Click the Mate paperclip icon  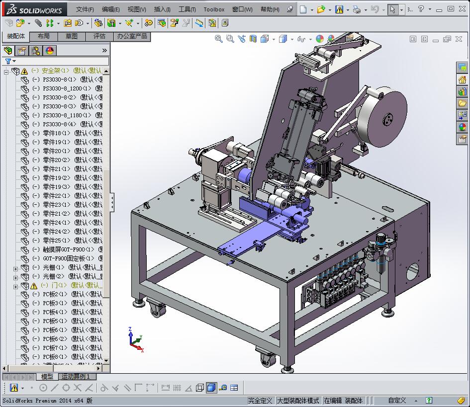38,23
